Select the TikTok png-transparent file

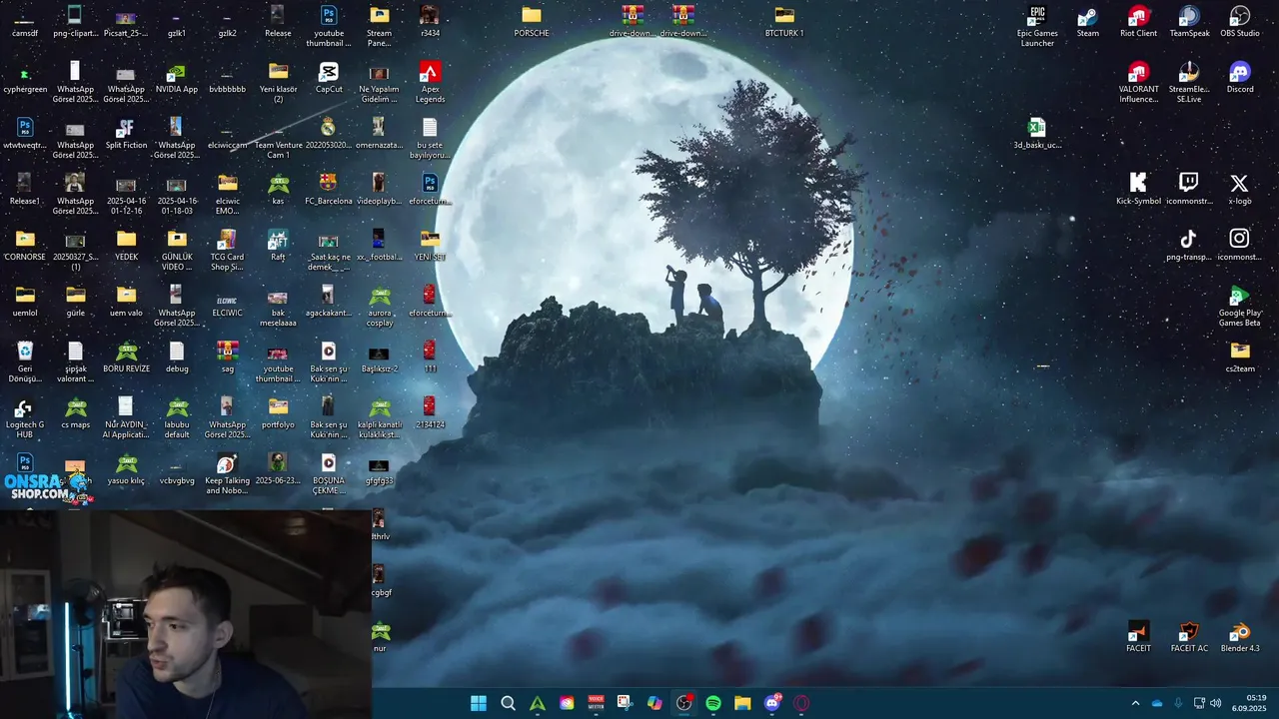click(x=1189, y=246)
